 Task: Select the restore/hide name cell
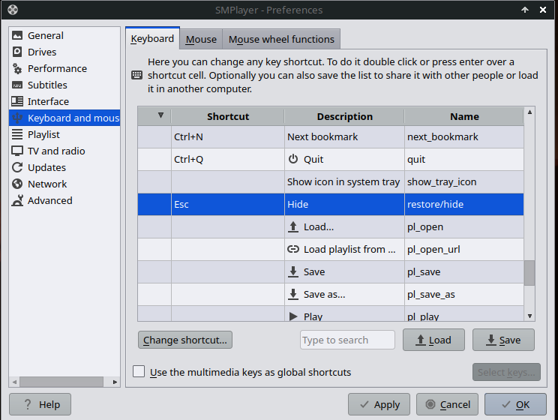tap(464, 204)
